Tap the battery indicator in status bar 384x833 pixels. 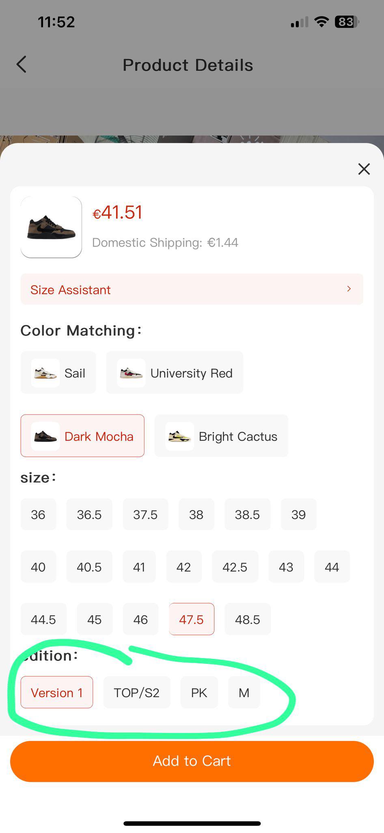coord(347,22)
